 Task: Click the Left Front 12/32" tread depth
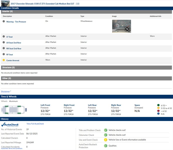[45, 111]
